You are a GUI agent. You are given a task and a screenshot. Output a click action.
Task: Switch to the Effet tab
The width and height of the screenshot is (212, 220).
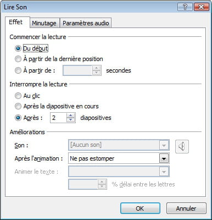tap(16, 22)
